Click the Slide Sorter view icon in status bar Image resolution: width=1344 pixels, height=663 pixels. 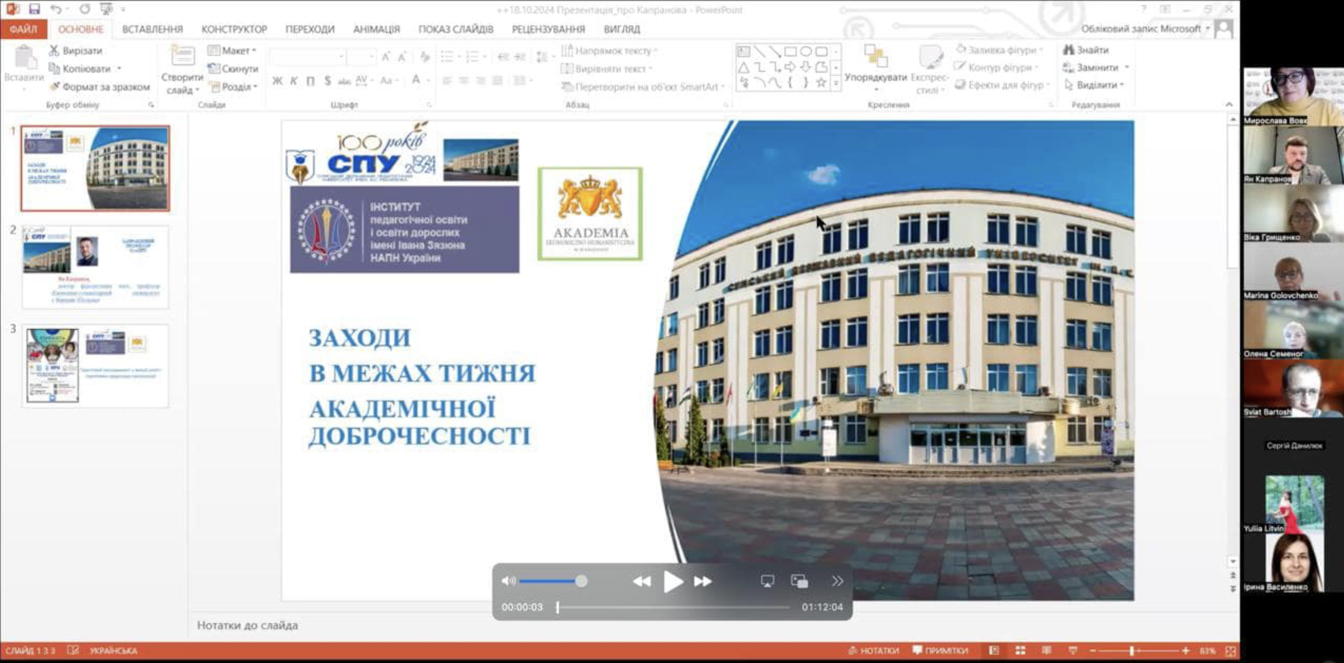pos(1020,651)
